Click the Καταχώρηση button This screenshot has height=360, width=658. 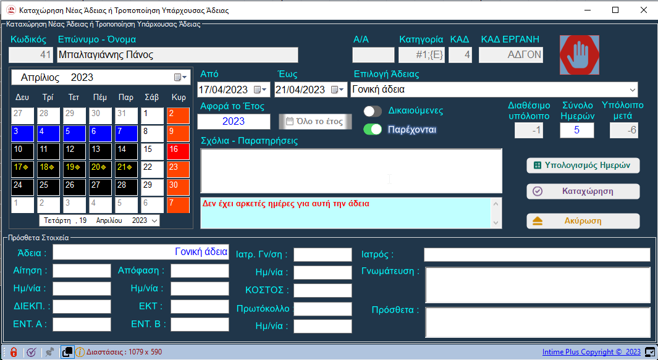coord(583,191)
